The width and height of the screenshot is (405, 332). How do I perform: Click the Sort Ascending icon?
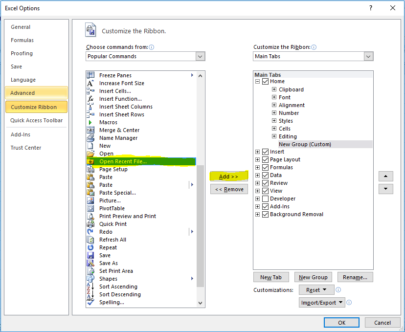point(90,287)
